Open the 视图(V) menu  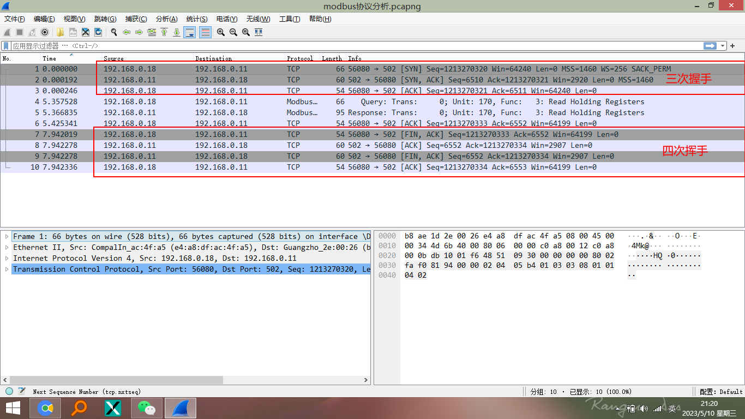coord(74,19)
